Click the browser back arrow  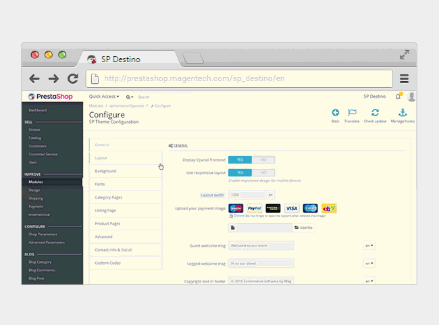point(34,79)
